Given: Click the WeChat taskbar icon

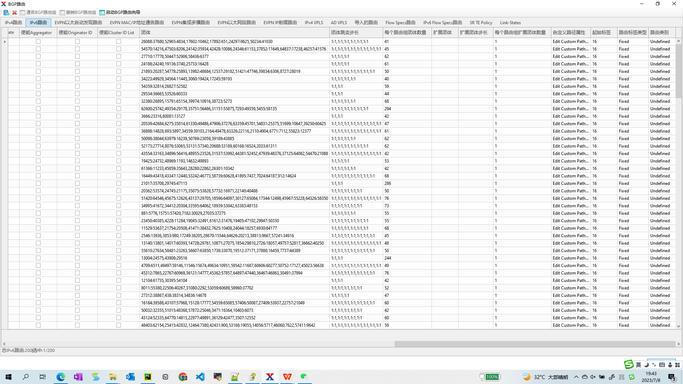Looking at the screenshot, I should point(304,377).
